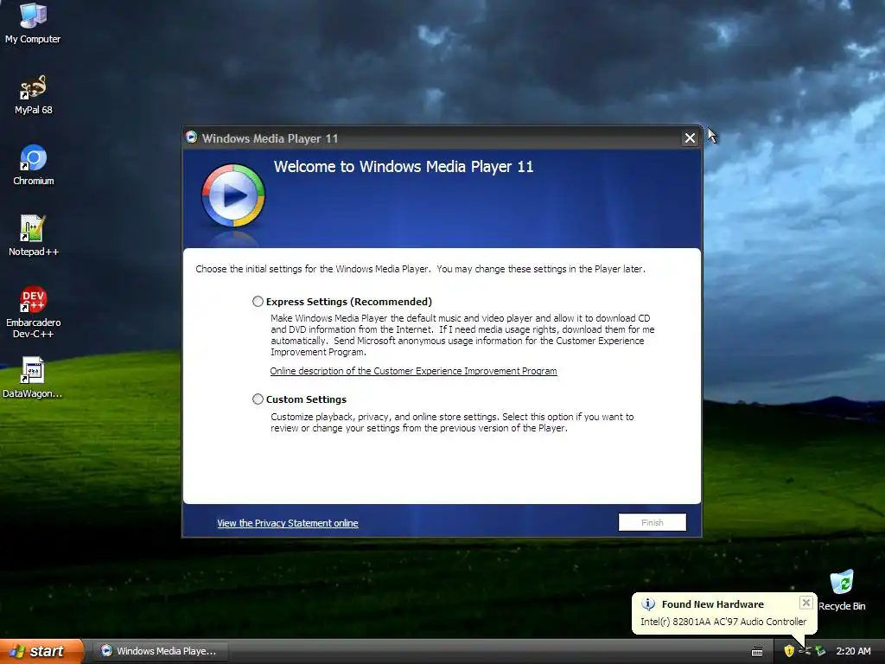Click the Express Settings description paragraph

pos(462,335)
